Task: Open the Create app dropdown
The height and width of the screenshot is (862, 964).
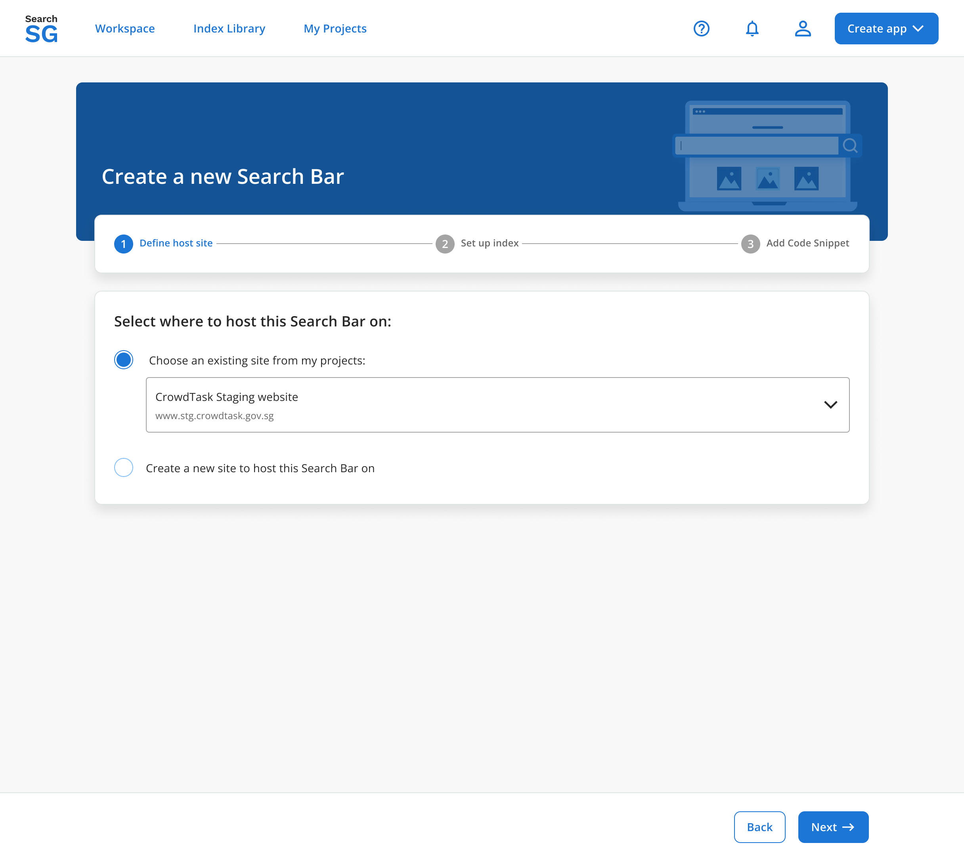Action: [886, 29]
